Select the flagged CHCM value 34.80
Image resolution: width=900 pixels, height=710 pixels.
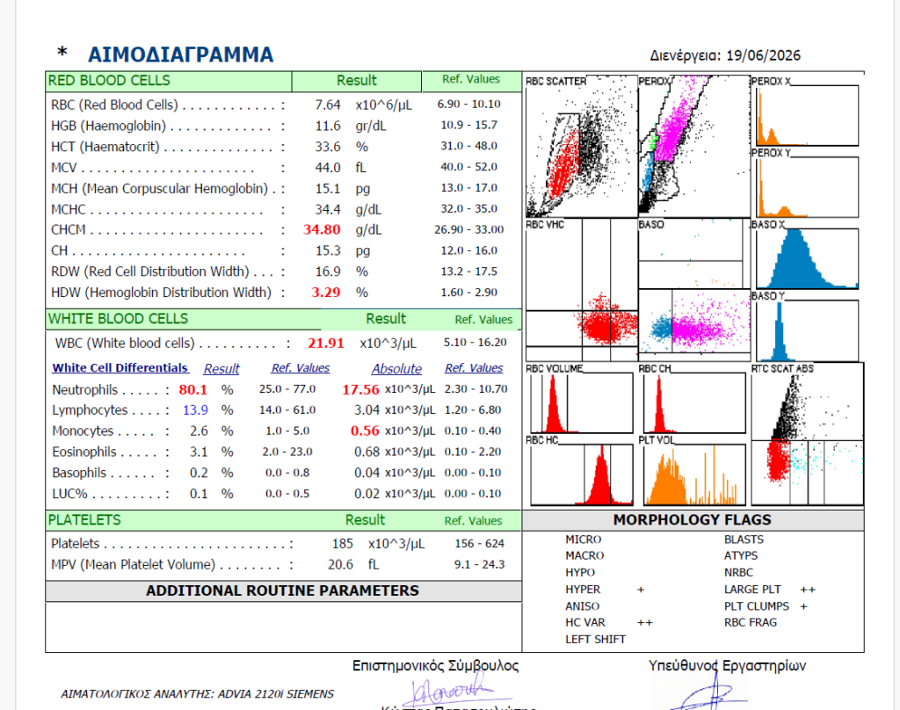tap(322, 229)
